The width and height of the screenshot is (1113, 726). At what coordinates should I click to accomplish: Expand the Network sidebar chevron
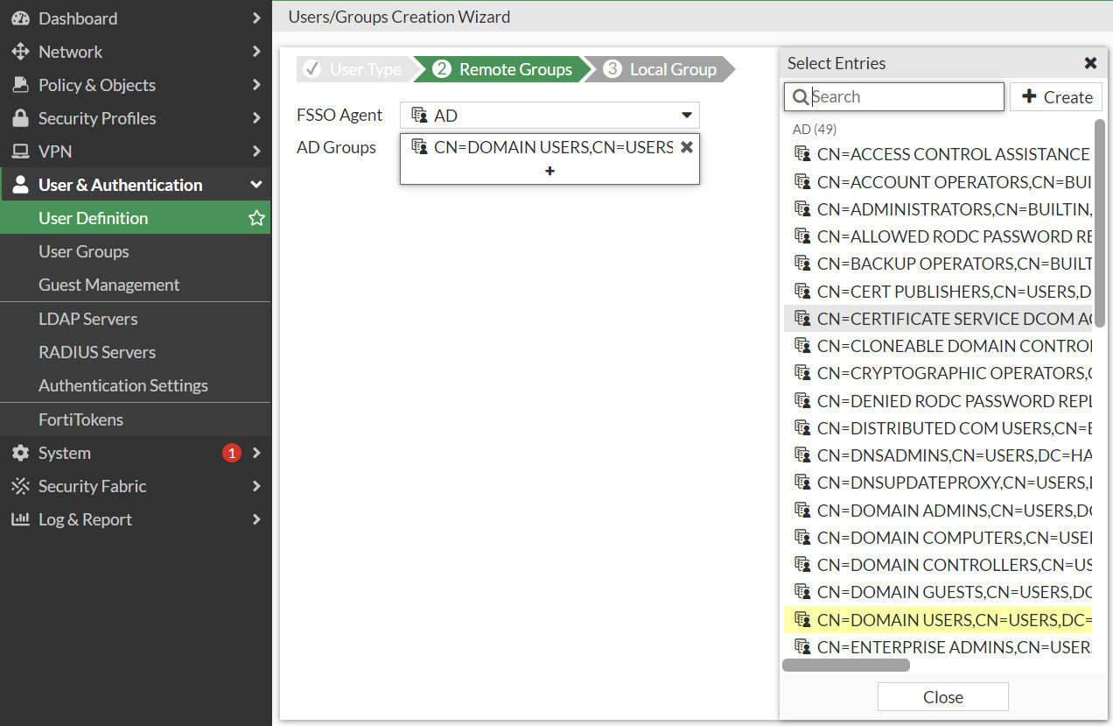255,51
